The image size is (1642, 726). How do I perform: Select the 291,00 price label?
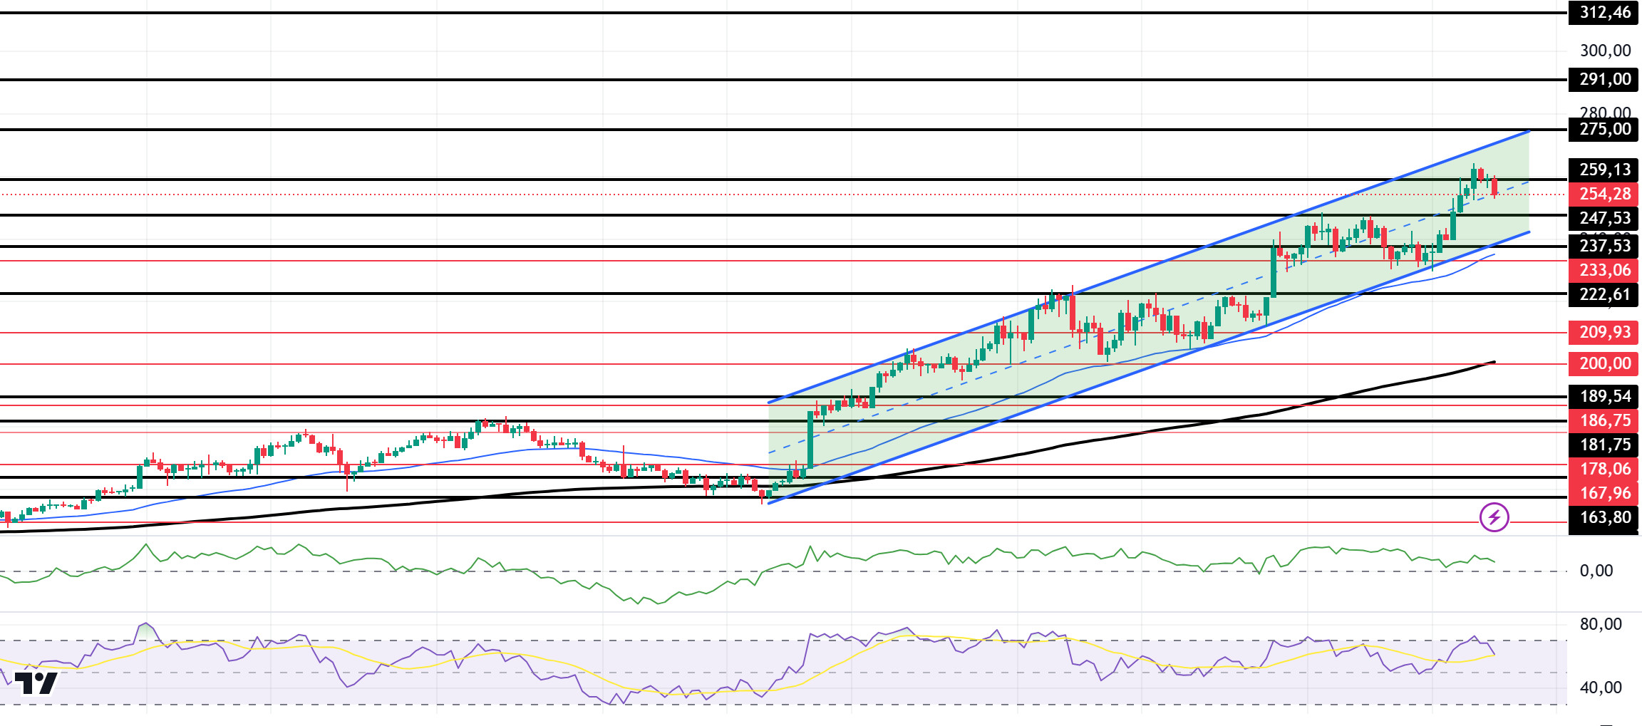pos(1604,79)
